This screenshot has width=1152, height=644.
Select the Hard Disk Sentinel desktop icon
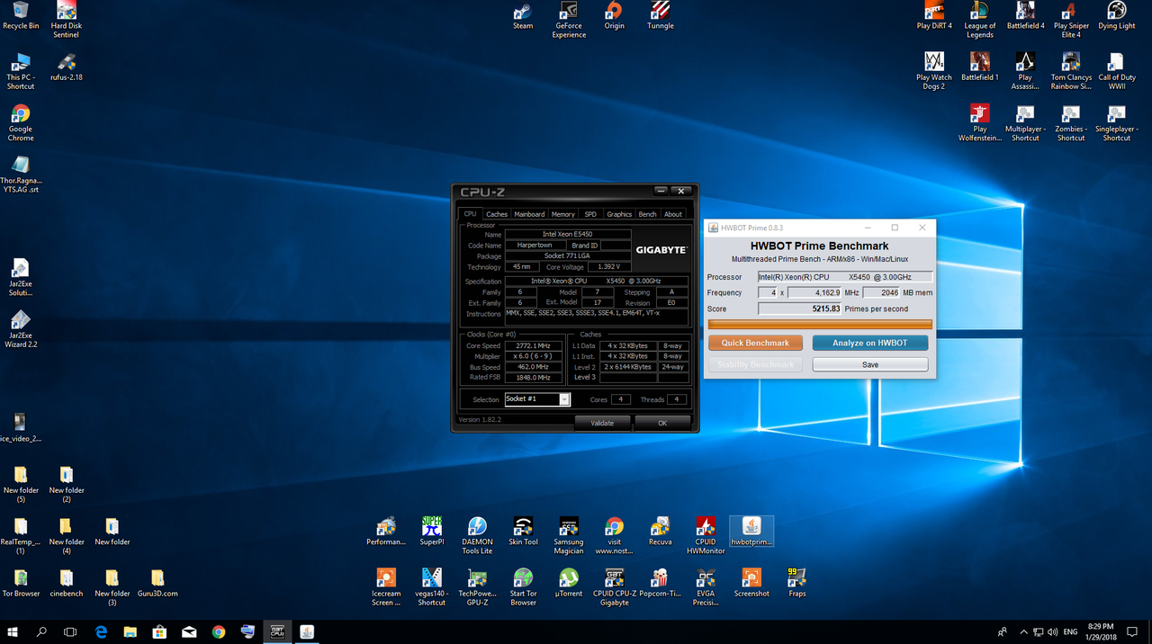pos(66,20)
